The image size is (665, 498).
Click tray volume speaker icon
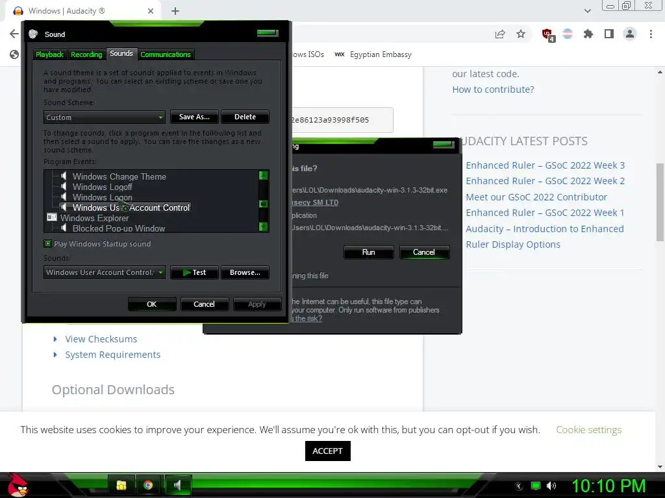(x=551, y=486)
